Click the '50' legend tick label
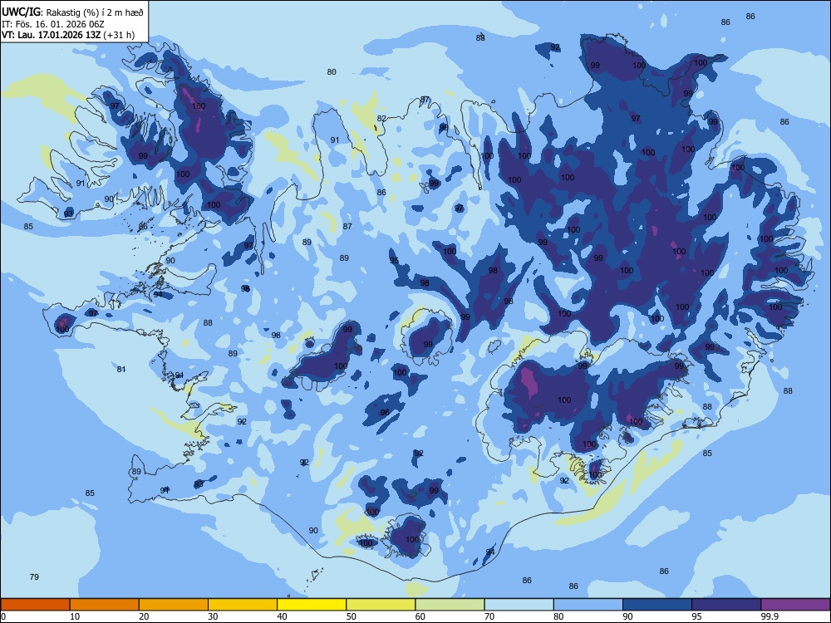Screen dimensions: 831x623 pyautogui.click(x=352, y=616)
